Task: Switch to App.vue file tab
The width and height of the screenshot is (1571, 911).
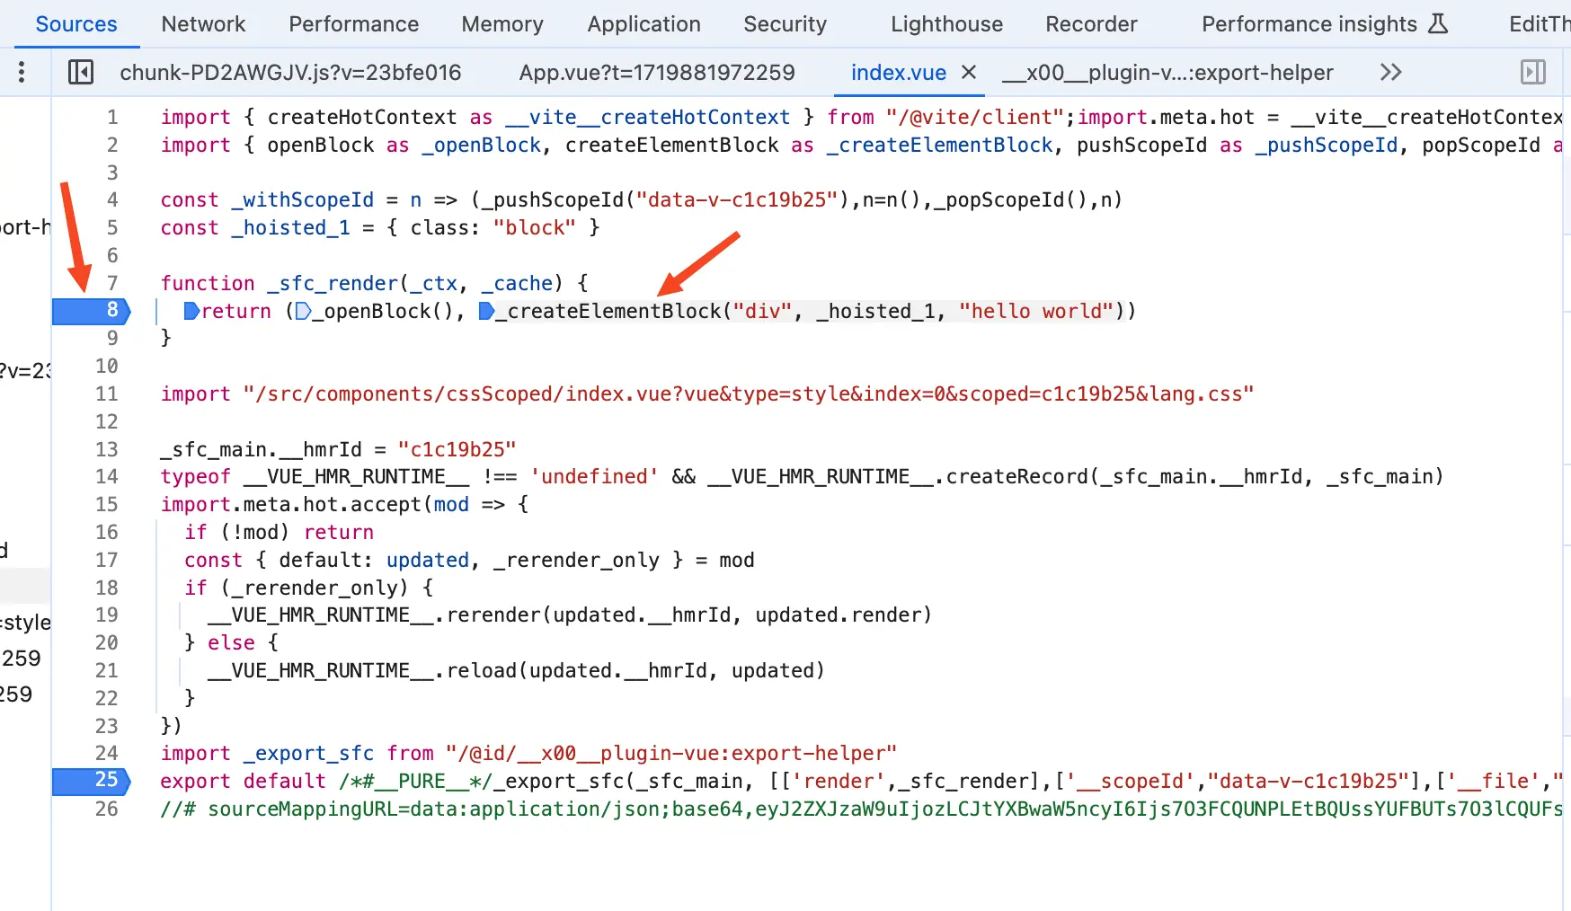Action: point(656,73)
